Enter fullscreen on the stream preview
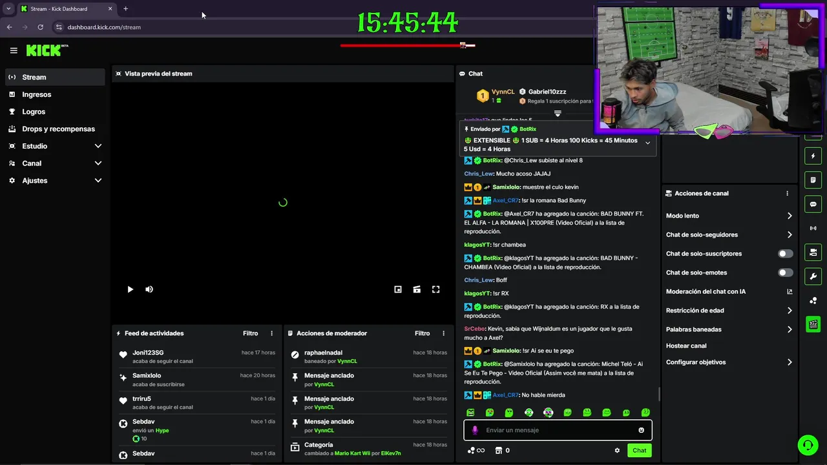The width and height of the screenshot is (827, 465). click(436, 289)
